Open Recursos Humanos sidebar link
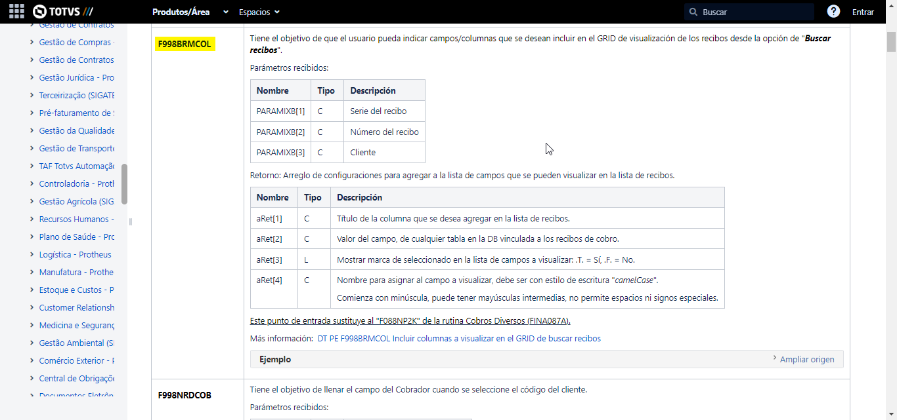Viewport: 897px width, 420px height. pyautogui.click(x=77, y=220)
